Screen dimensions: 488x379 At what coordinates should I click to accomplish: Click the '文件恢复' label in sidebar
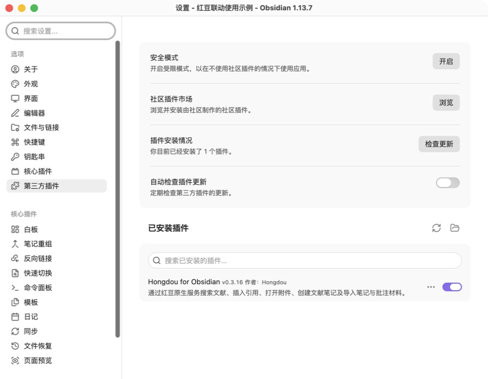tap(38, 346)
